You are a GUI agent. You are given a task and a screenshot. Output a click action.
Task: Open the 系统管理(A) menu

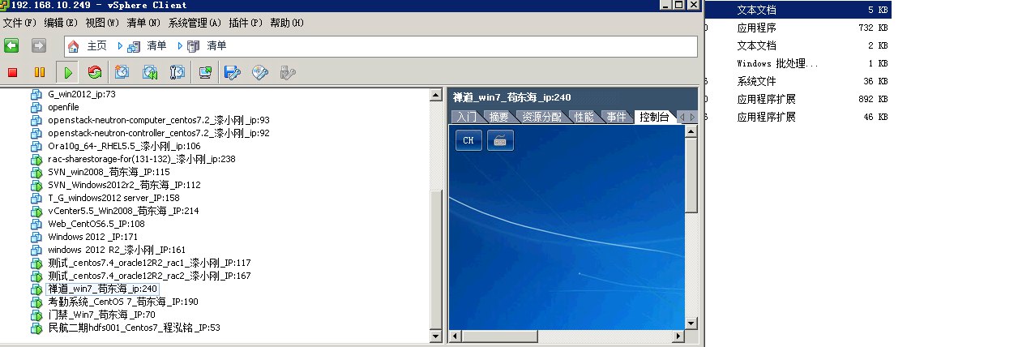(x=195, y=22)
